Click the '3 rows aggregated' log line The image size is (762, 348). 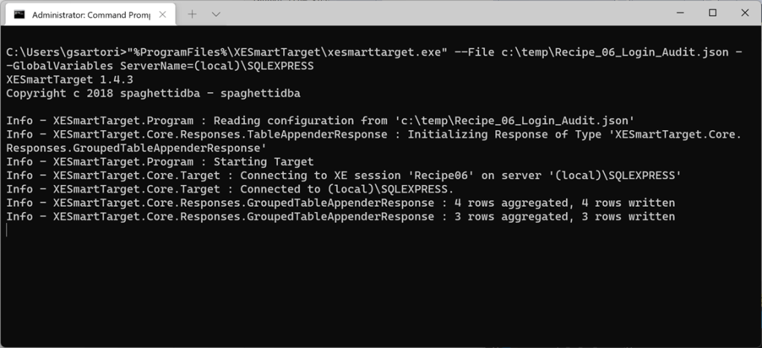(x=340, y=216)
